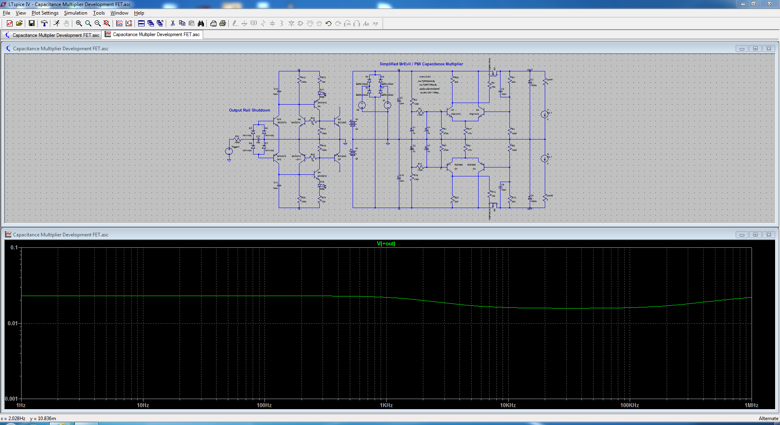Image resolution: width=780 pixels, height=425 pixels.
Task: Select the pan magnifier tool
Action: [88, 24]
